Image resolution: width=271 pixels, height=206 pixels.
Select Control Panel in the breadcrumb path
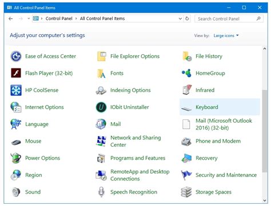[x=59, y=18]
